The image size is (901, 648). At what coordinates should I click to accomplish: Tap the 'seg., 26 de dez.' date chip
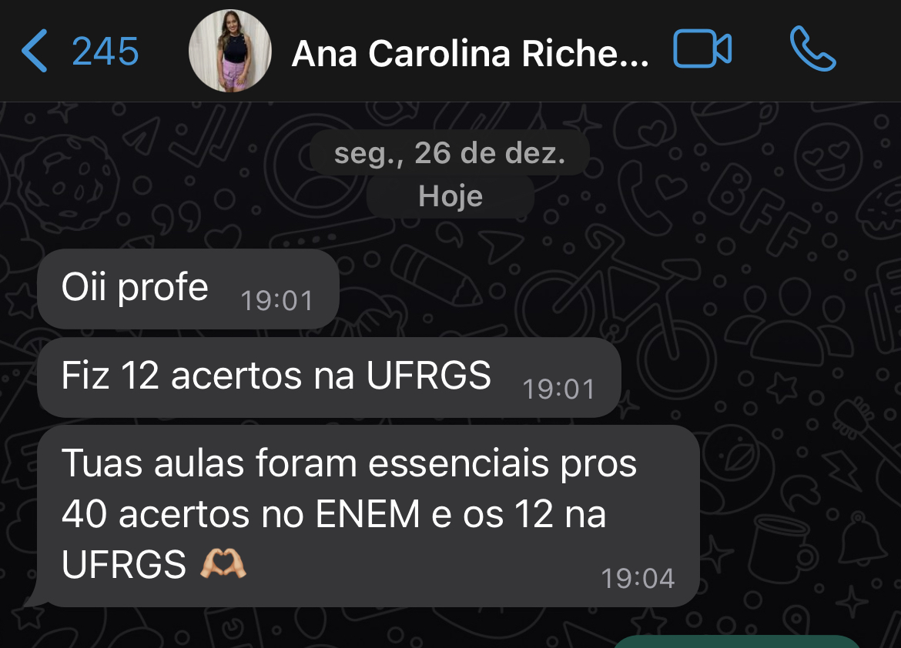pyautogui.click(x=450, y=153)
